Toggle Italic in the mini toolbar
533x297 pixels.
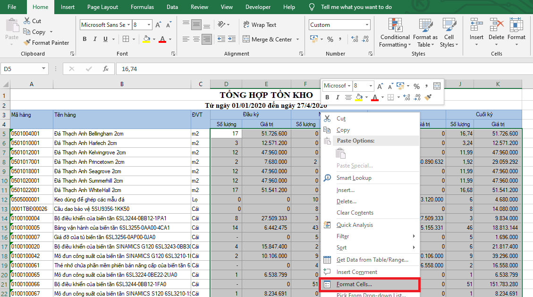[338, 97]
